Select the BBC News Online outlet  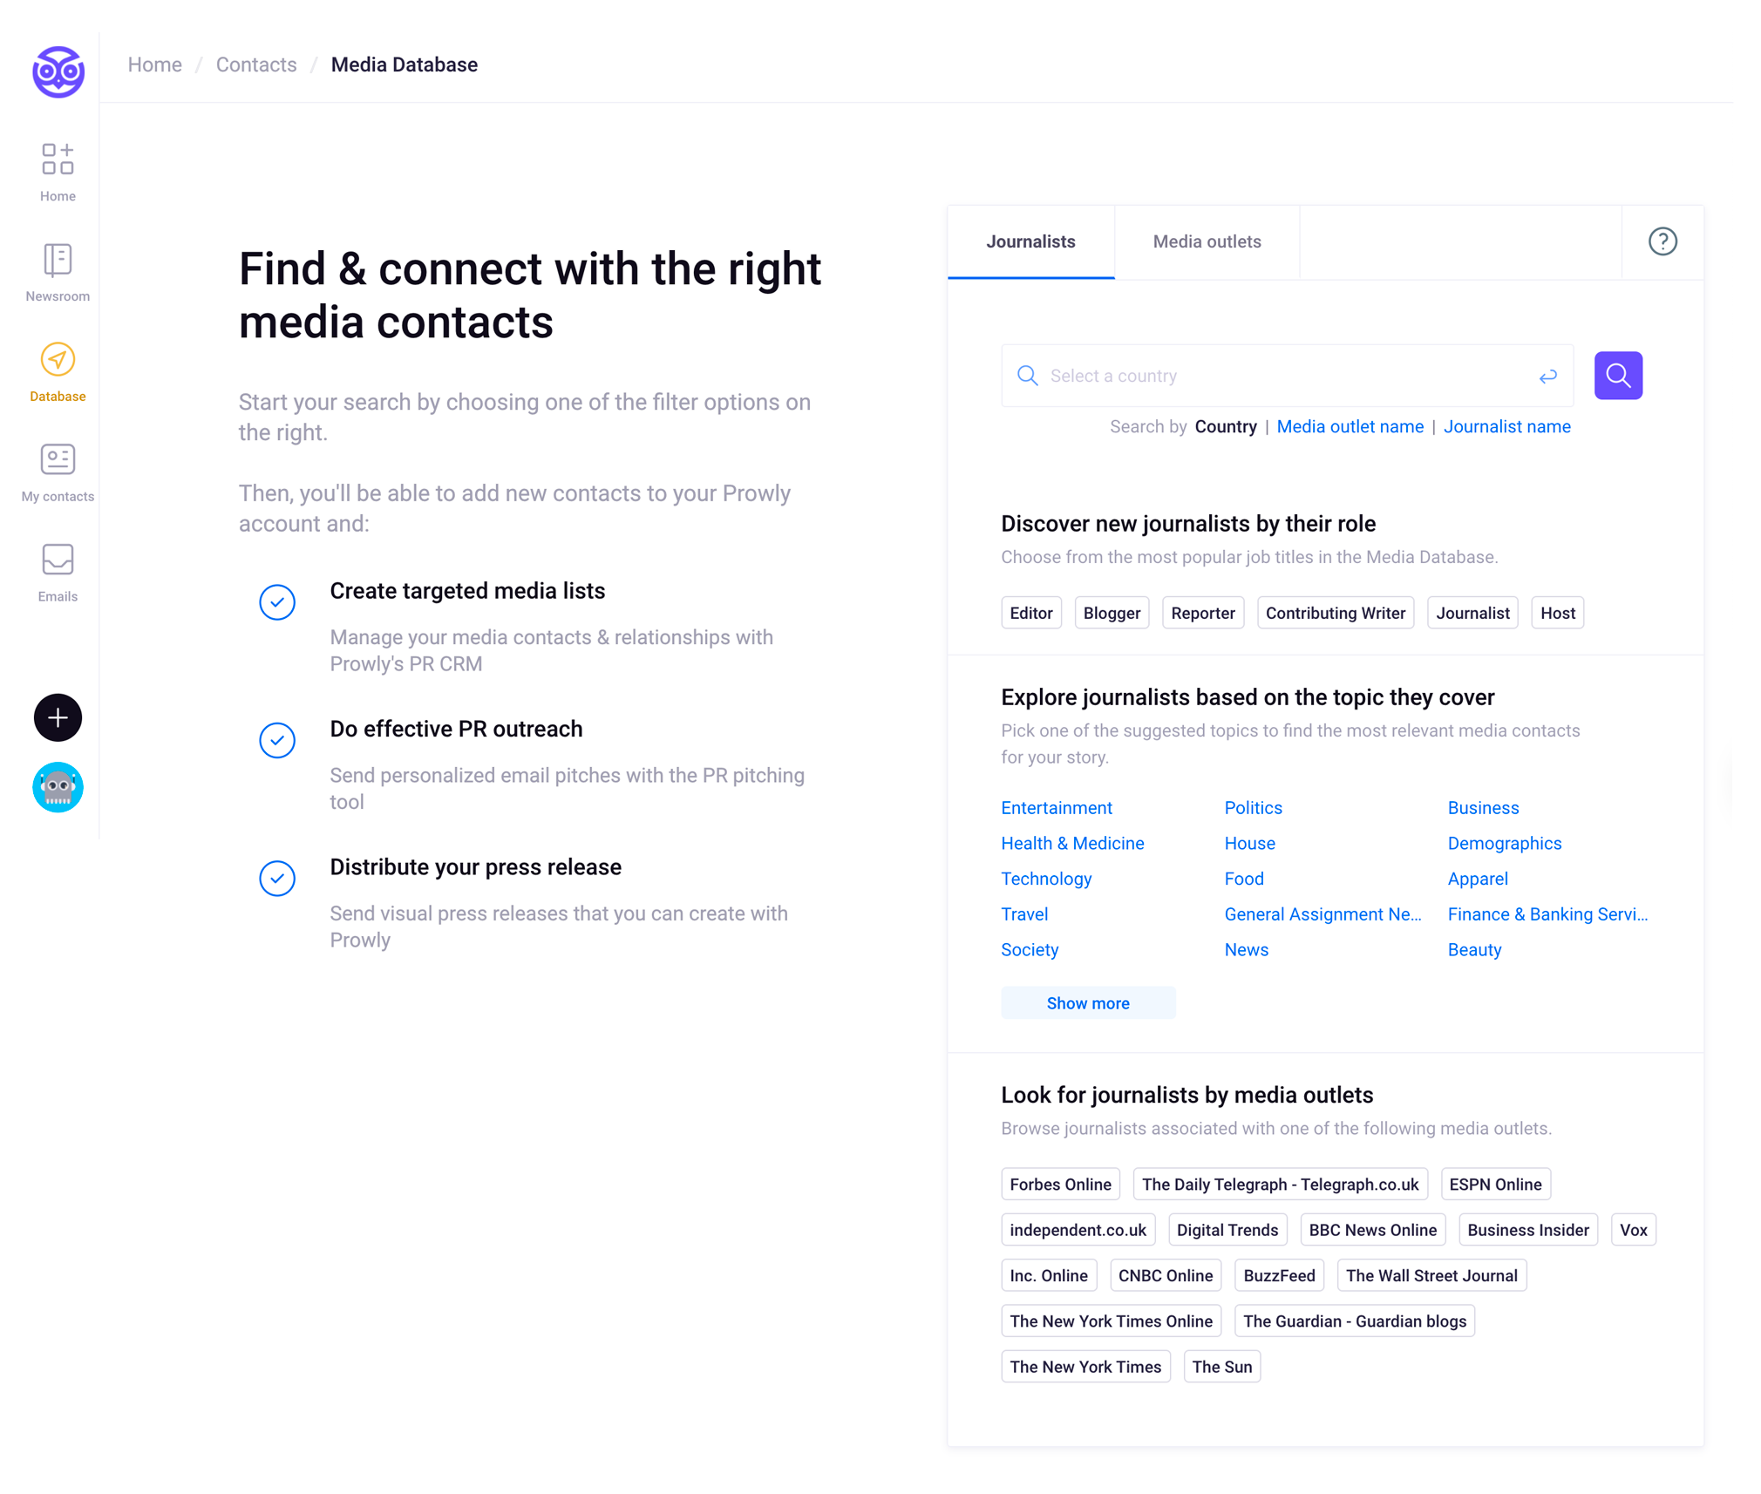pyautogui.click(x=1372, y=1230)
